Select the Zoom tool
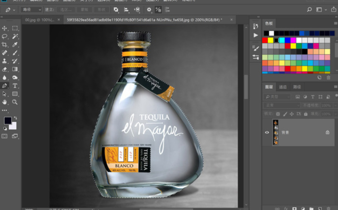 tap(15, 102)
